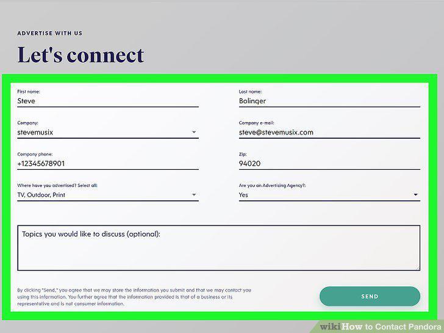Image resolution: width=444 pixels, height=333 pixels.
Task: Open the Advertising Agency dropdown showing Yes
Action: tap(329, 195)
